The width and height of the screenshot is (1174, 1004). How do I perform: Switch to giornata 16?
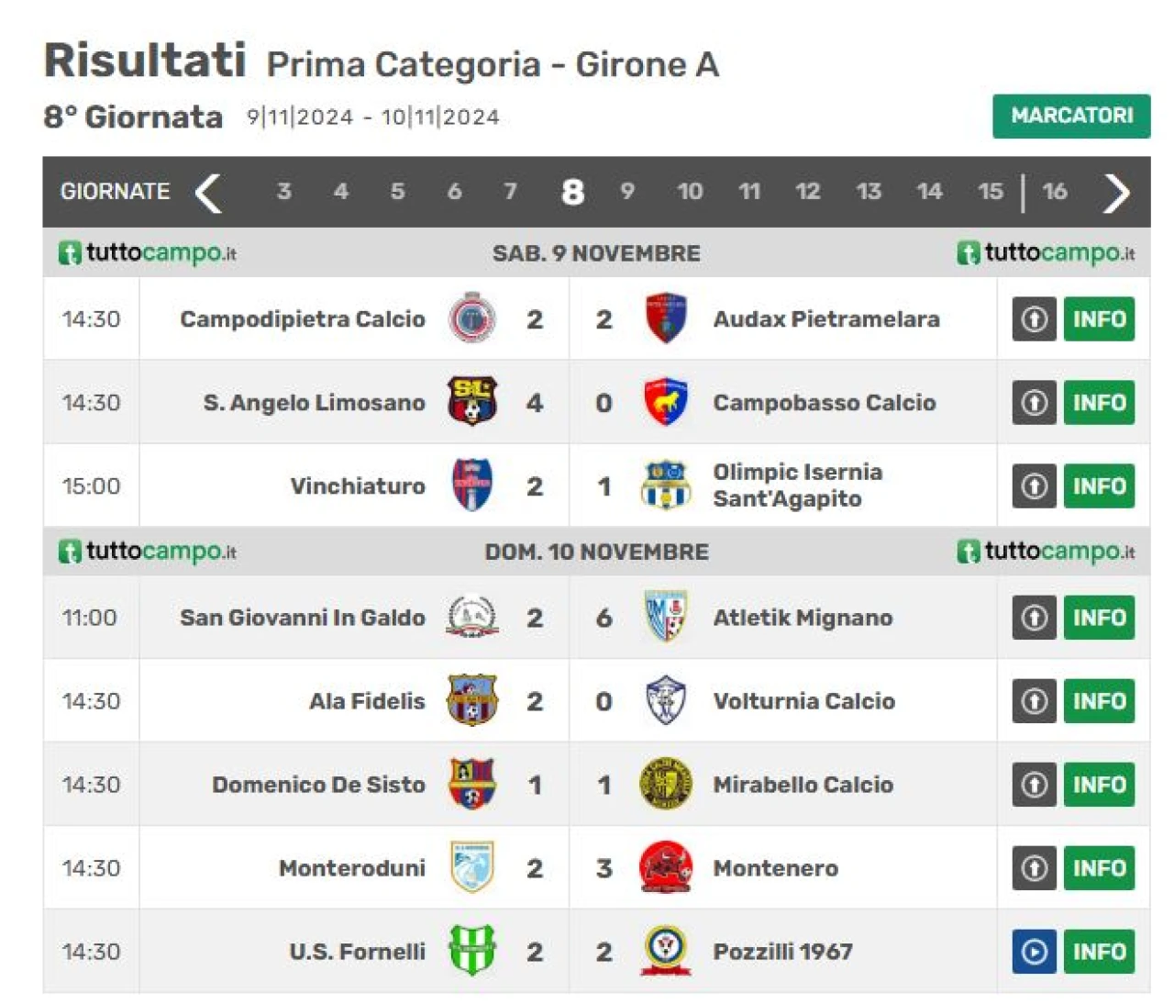pyautogui.click(x=1054, y=191)
